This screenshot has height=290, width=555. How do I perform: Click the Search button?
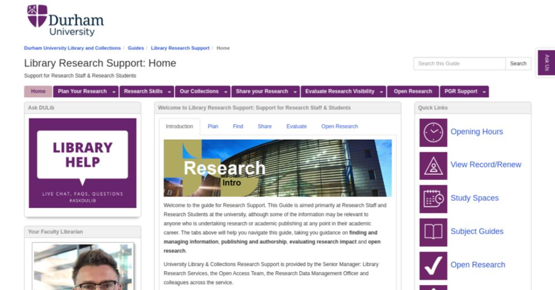[x=518, y=64]
